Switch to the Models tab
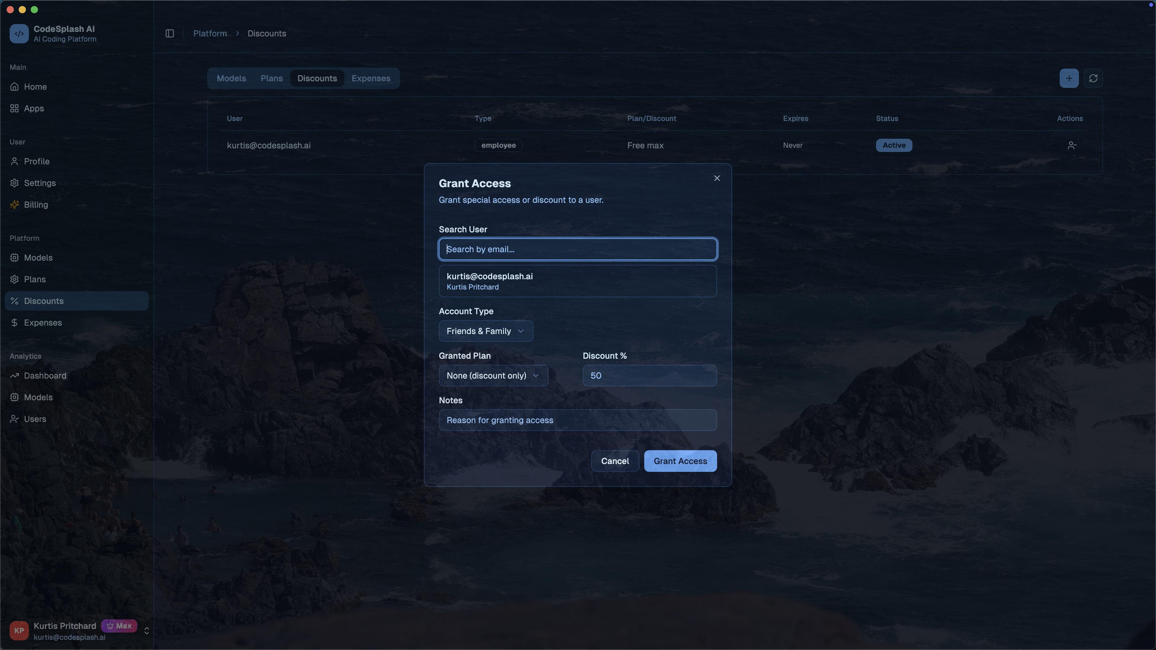 pos(231,79)
